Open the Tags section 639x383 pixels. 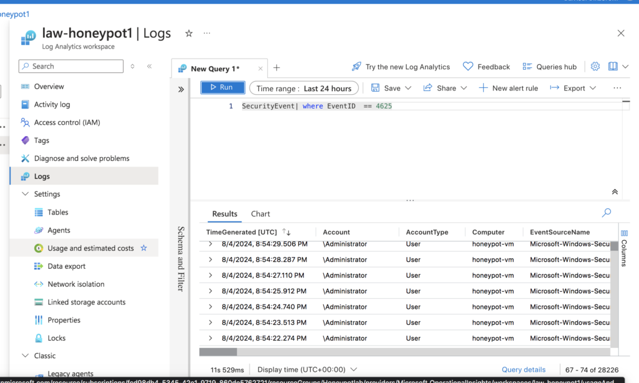pyautogui.click(x=42, y=140)
